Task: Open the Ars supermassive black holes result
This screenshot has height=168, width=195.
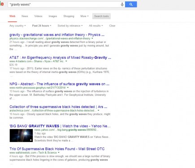Action: (x=58, y=107)
